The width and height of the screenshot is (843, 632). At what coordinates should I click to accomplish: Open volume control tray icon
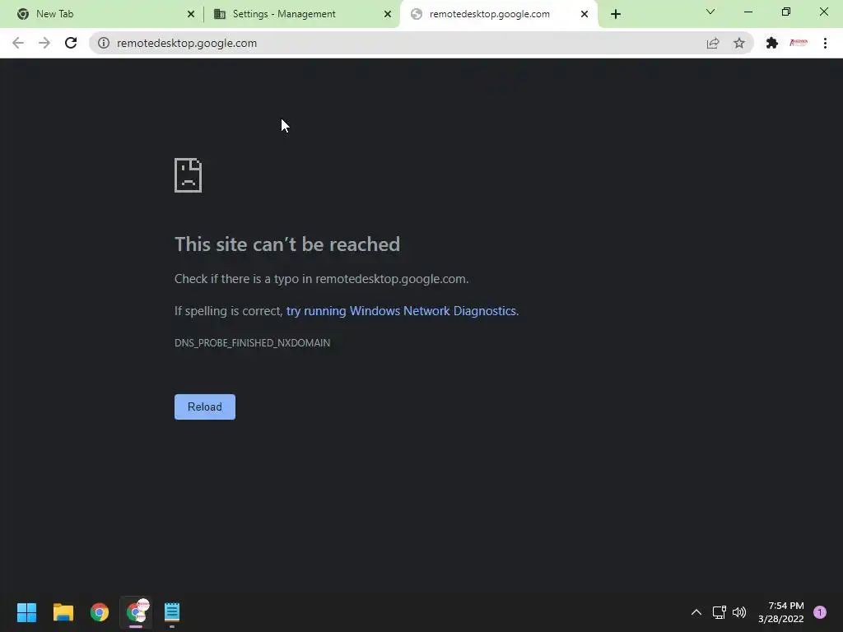pos(739,612)
